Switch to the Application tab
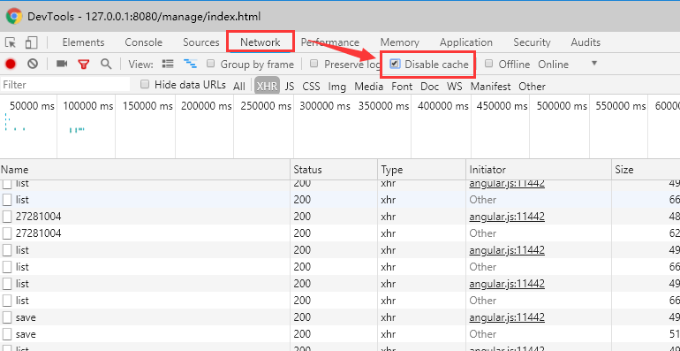680x351 pixels. click(466, 42)
